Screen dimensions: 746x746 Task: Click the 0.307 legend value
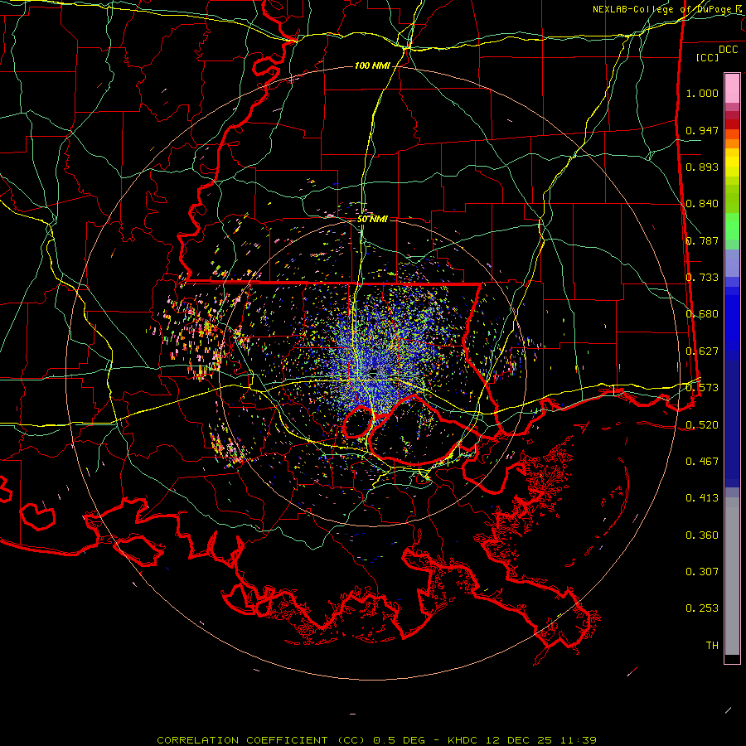pos(702,571)
